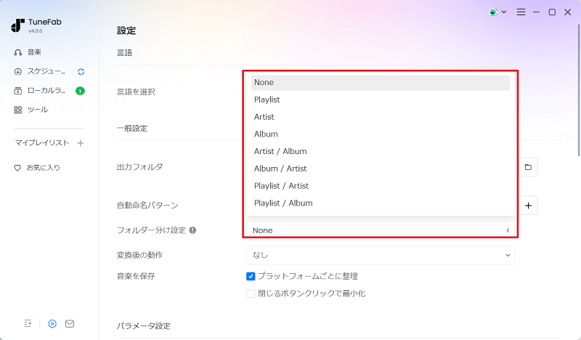The width and height of the screenshot is (581, 340).
Task: Click the blue sync icon beside スケジュー
Action: coord(81,71)
